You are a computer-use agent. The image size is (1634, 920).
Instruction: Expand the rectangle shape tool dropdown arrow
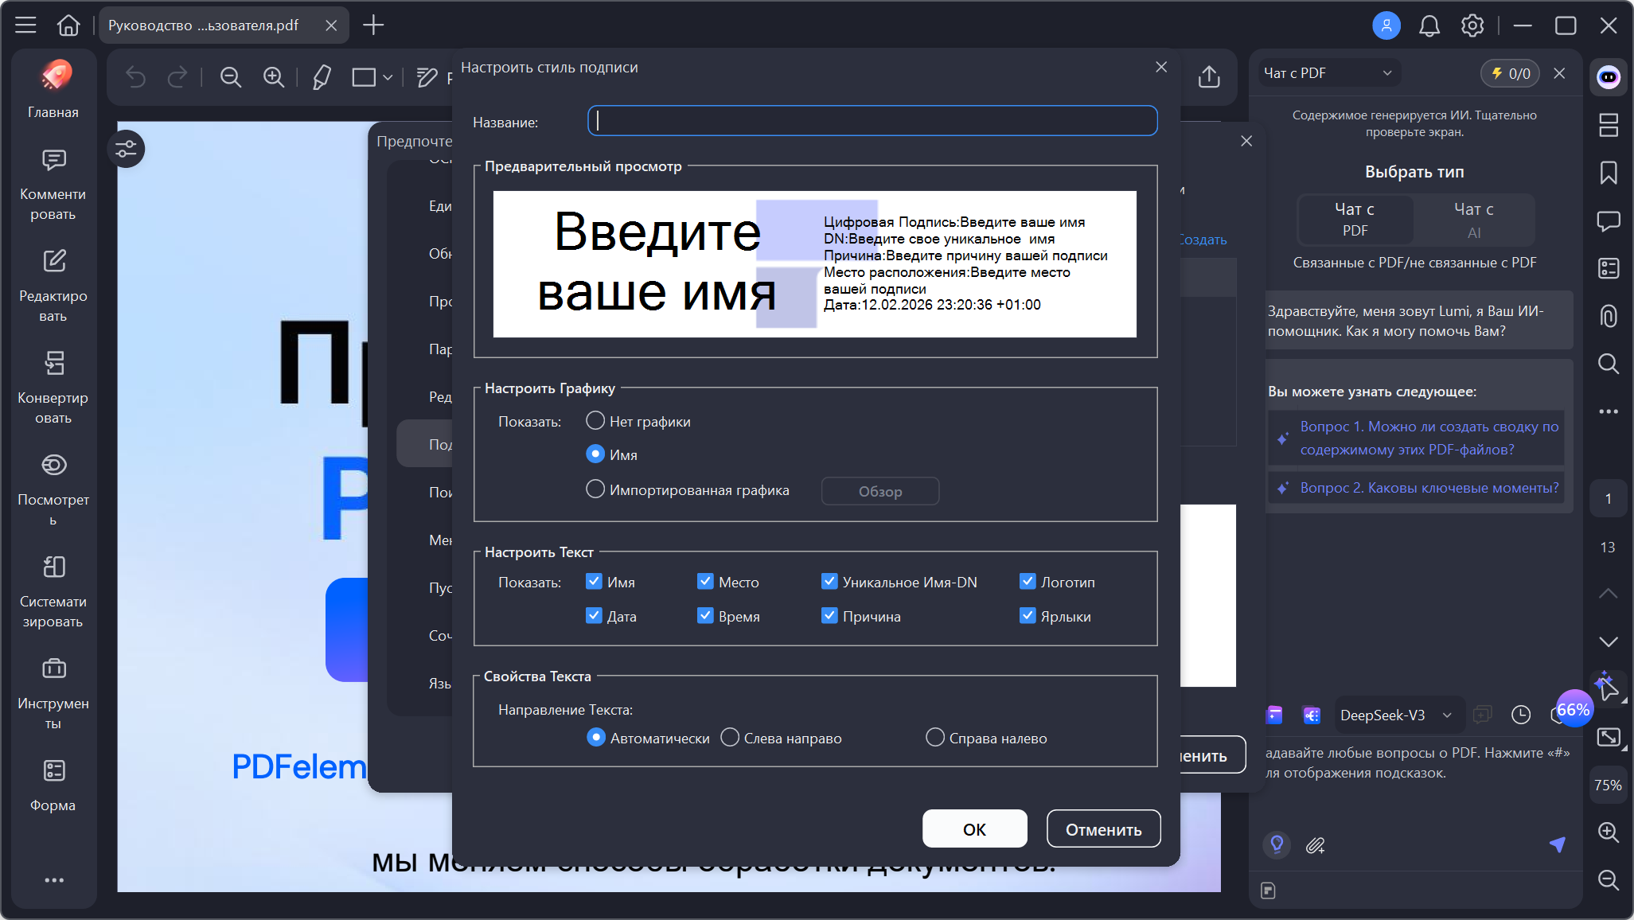click(x=388, y=77)
